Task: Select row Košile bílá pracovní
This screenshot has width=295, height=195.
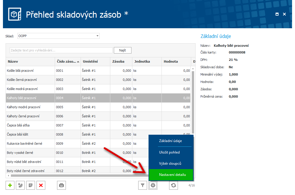Action: [x=98, y=71]
